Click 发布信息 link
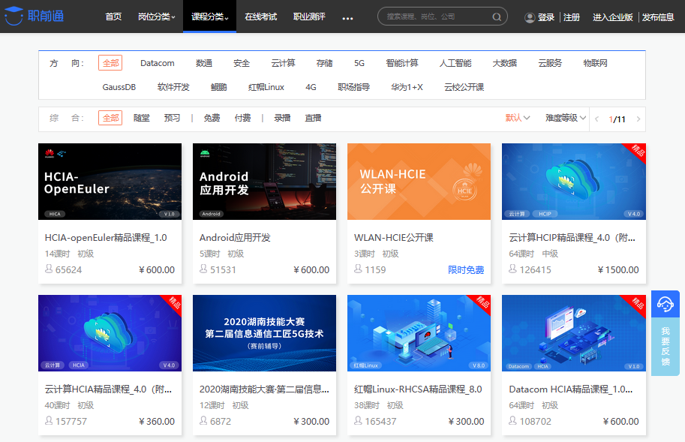The width and height of the screenshot is (685, 442). [658, 17]
